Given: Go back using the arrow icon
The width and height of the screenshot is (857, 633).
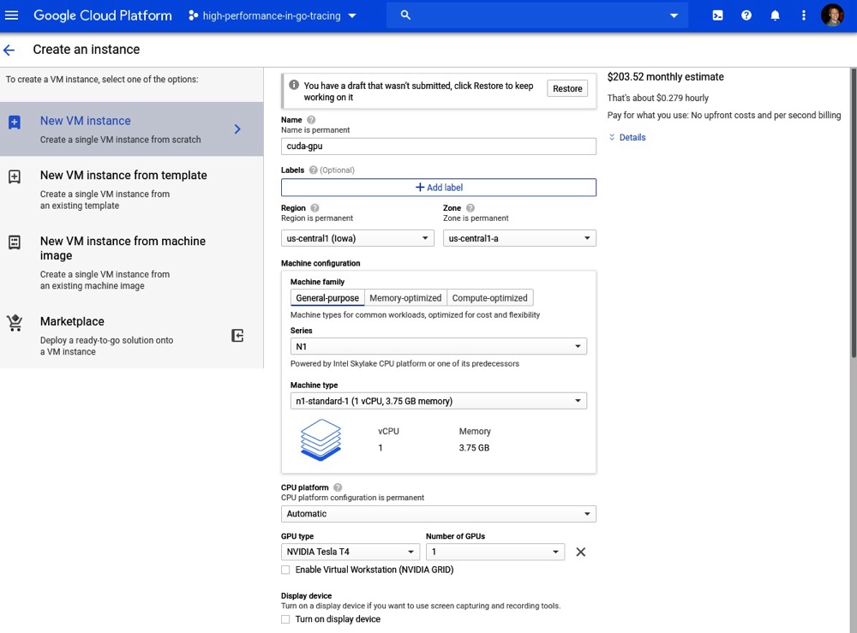Looking at the screenshot, I should pyautogui.click(x=9, y=51).
